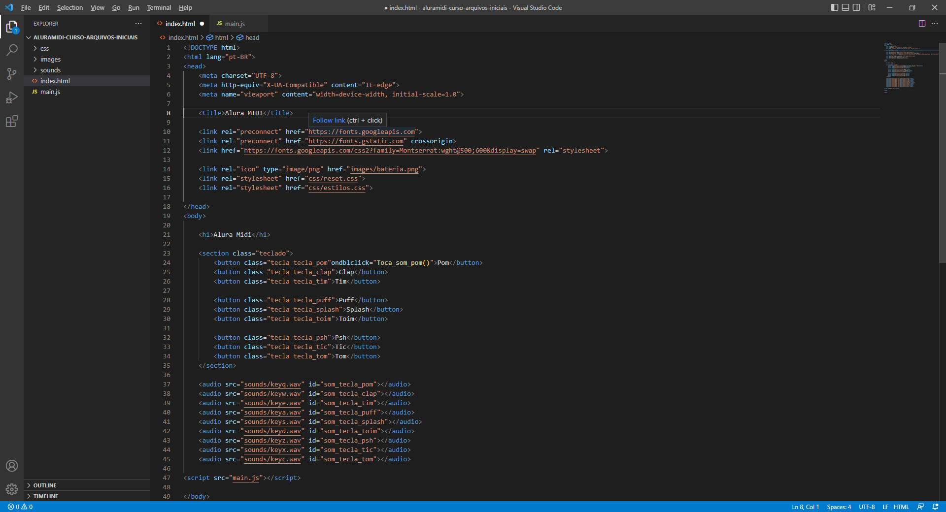Open the Edit menu
The width and height of the screenshot is (946, 512).
pyautogui.click(x=44, y=7)
